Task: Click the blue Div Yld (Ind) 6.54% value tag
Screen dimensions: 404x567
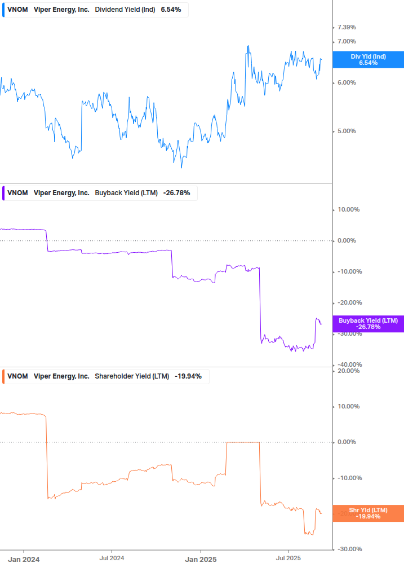Action: (369, 60)
